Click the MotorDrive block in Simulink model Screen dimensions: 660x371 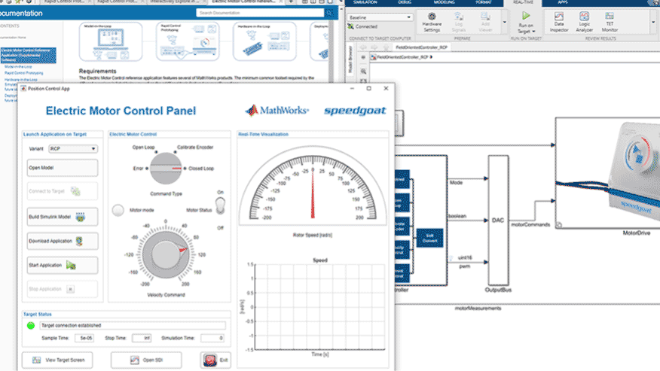point(608,173)
